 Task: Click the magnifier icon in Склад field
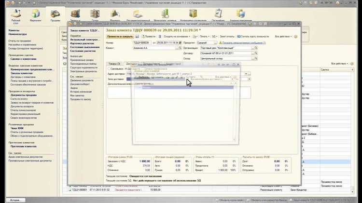point(256,59)
